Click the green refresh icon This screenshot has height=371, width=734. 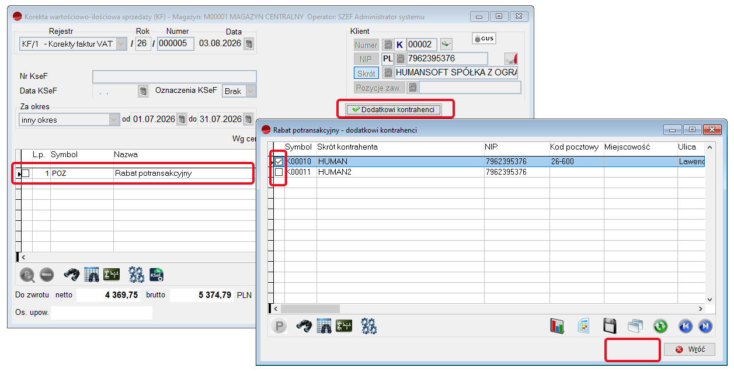(x=660, y=326)
